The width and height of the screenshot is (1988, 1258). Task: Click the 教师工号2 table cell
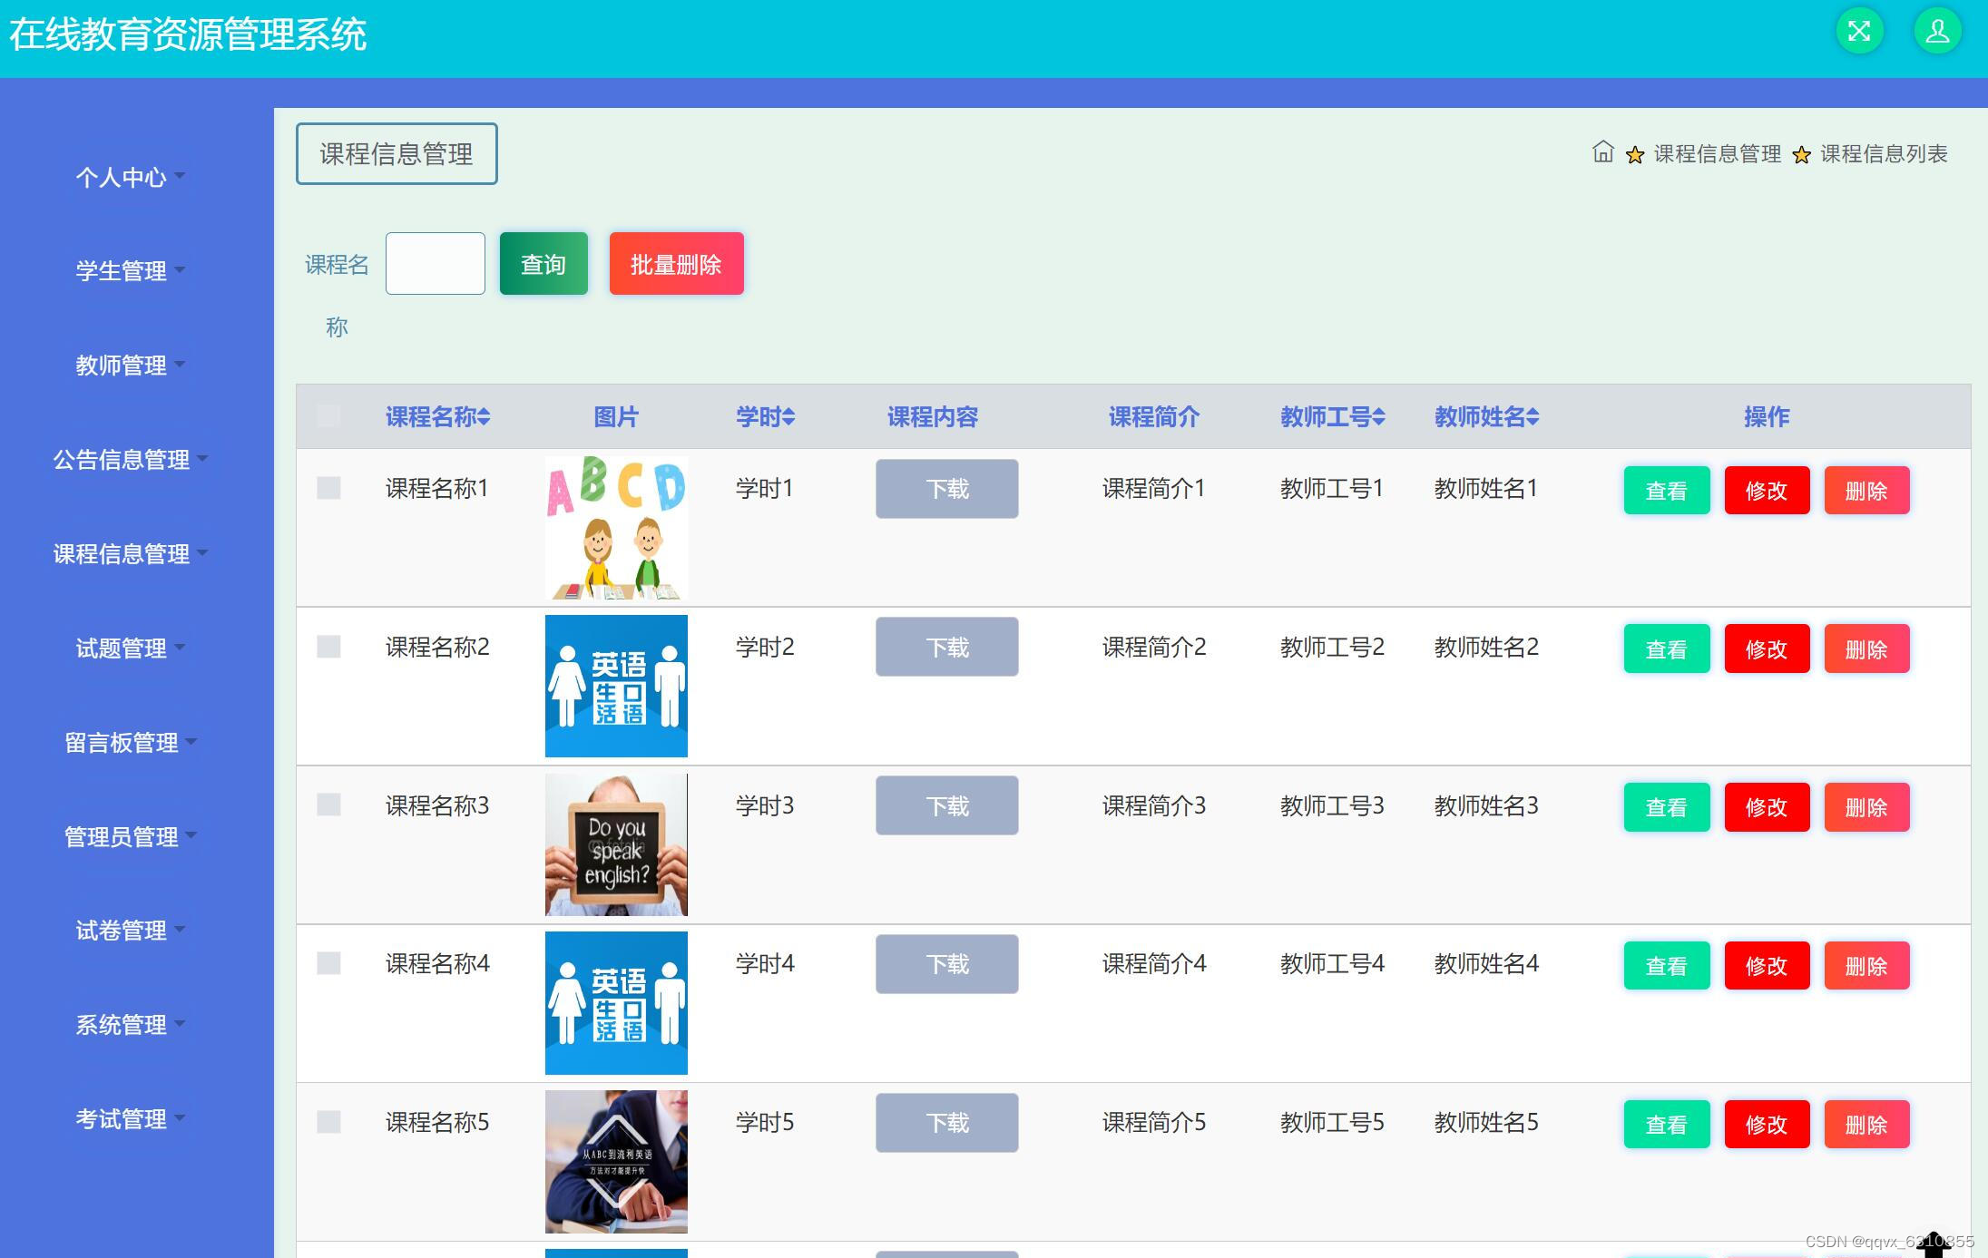pos(1332,647)
